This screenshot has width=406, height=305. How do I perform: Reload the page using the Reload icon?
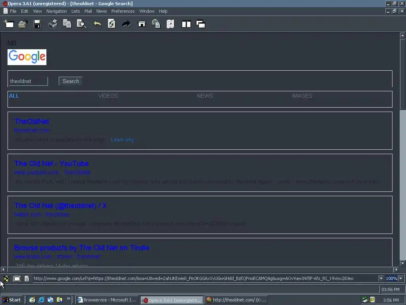click(x=111, y=24)
